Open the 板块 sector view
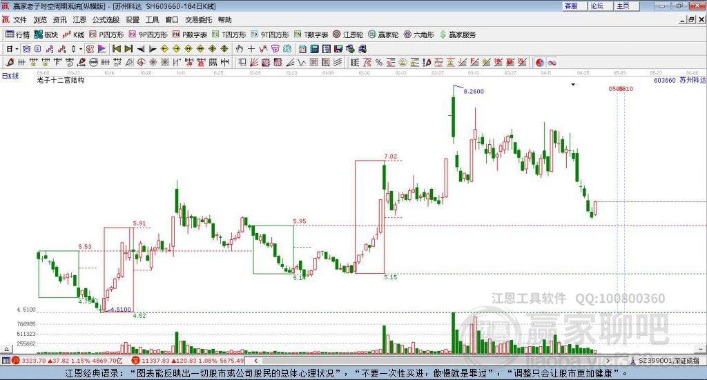Screen dimensions: 707x380 click(46, 34)
